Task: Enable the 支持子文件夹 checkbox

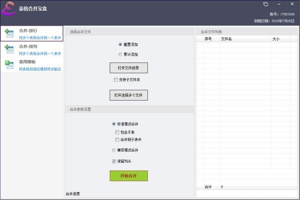Action: pyautogui.click(x=115, y=80)
